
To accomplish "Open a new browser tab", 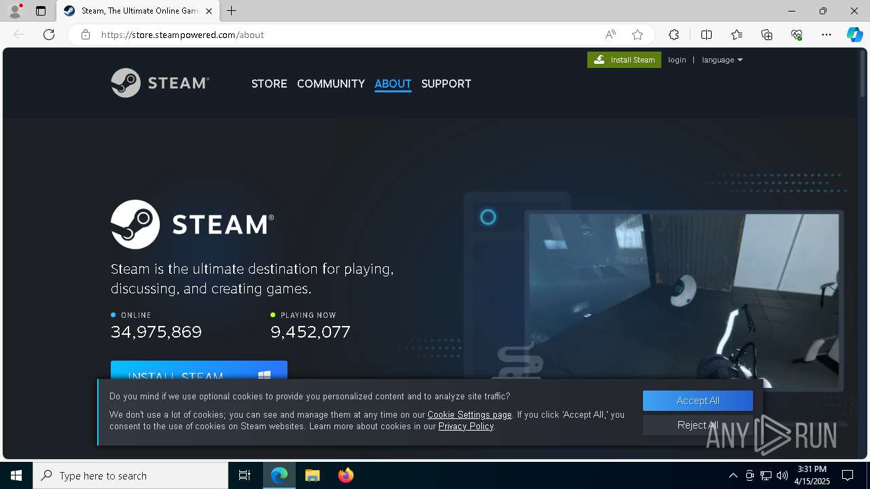I will coord(232,11).
